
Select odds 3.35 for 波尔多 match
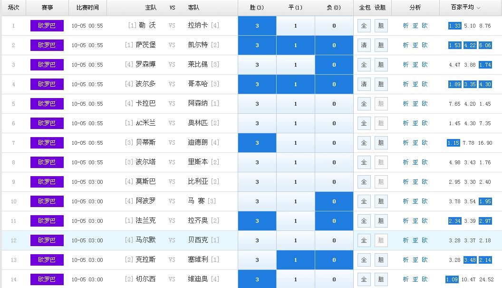tap(470, 84)
